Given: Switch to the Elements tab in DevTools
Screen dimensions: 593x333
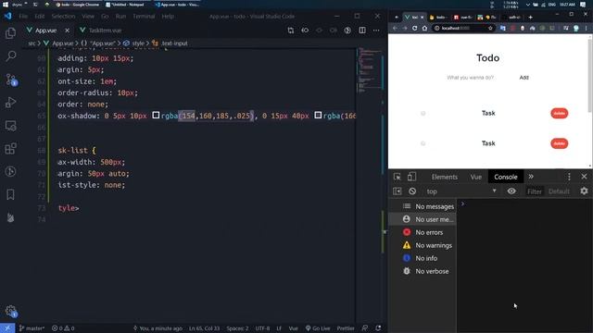Looking at the screenshot, I should [x=445, y=177].
